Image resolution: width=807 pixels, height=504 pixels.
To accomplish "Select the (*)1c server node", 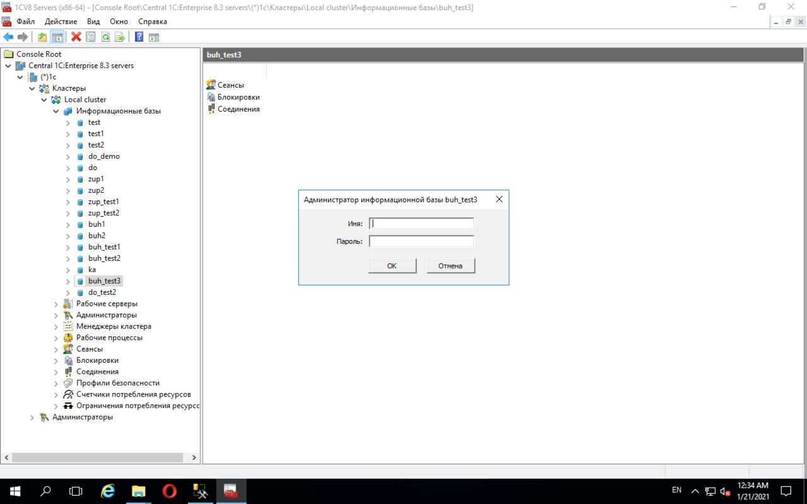I will [x=48, y=77].
